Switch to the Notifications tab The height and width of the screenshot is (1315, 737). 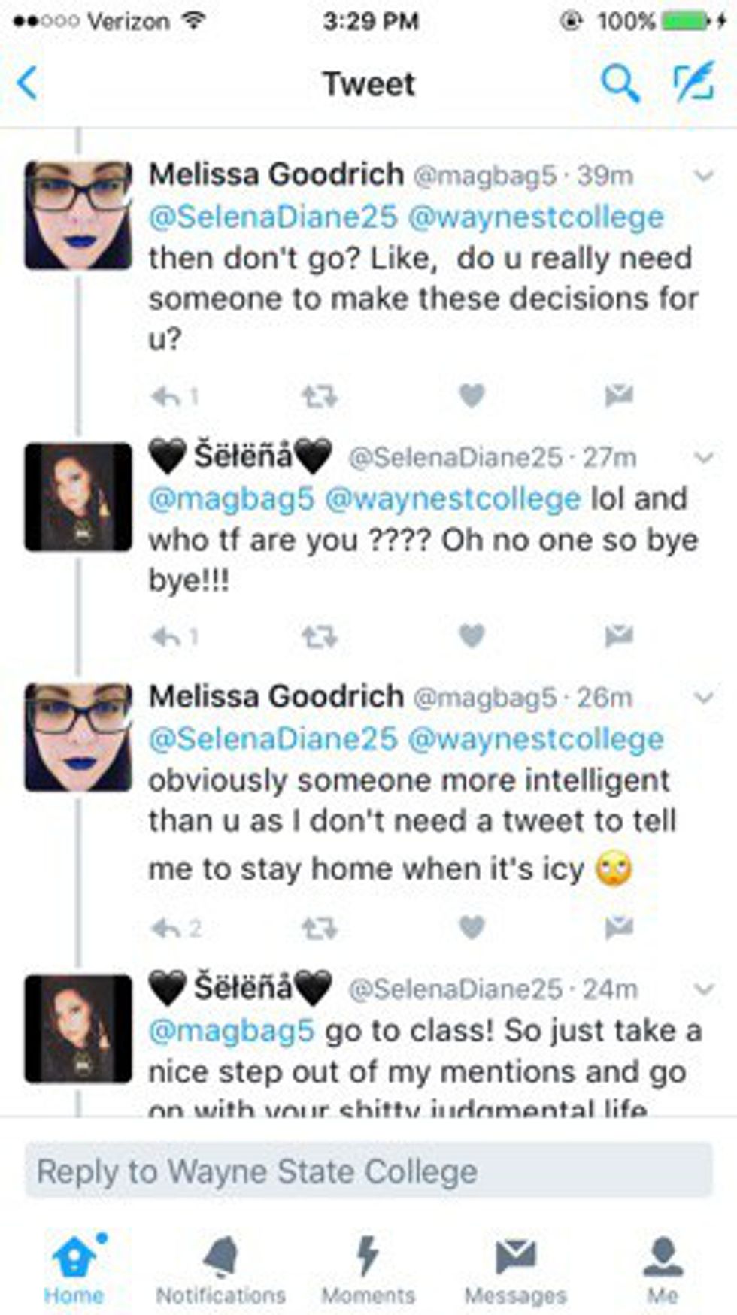(221, 1271)
